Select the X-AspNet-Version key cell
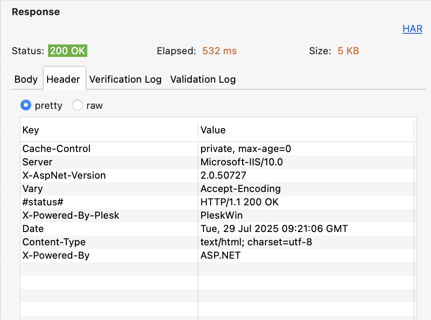 click(109, 176)
